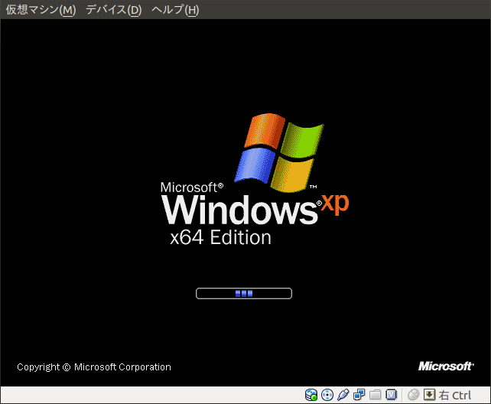
Task: Open the デバイス(D) menu
Action: pos(114,10)
